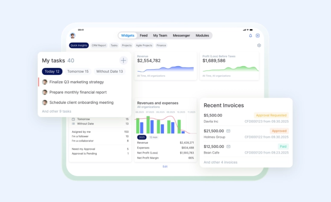The image size is (331, 202).
Task: Click the Net Profit (Loss) row
Action: click(165, 153)
